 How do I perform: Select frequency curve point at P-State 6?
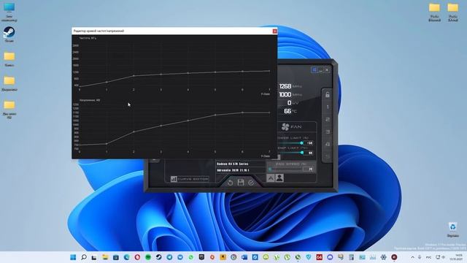click(x=242, y=72)
